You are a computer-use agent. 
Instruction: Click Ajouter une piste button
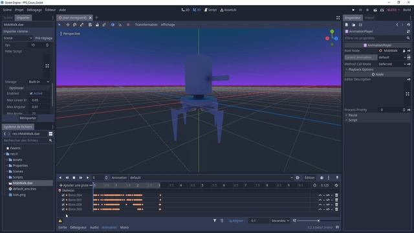click(x=74, y=186)
